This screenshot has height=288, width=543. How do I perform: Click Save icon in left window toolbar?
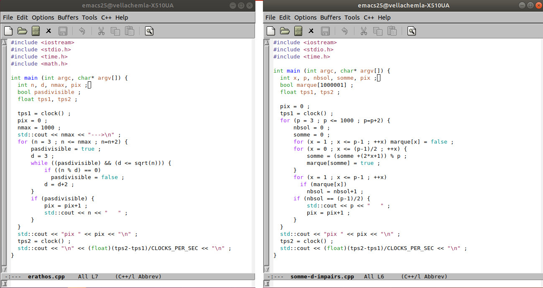click(x=63, y=31)
